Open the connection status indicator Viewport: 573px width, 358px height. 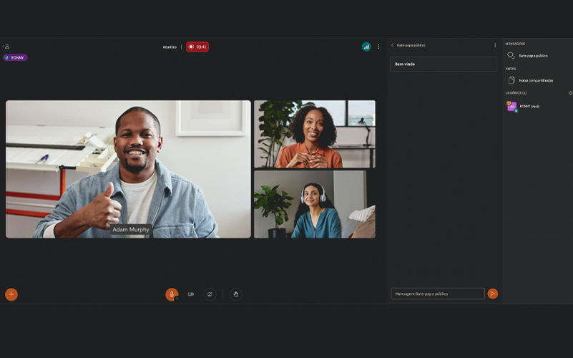(366, 47)
